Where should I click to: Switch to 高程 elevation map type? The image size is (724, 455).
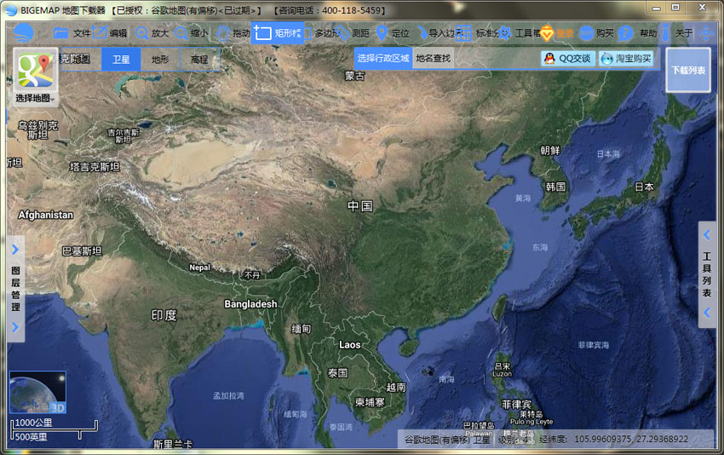(199, 60)
